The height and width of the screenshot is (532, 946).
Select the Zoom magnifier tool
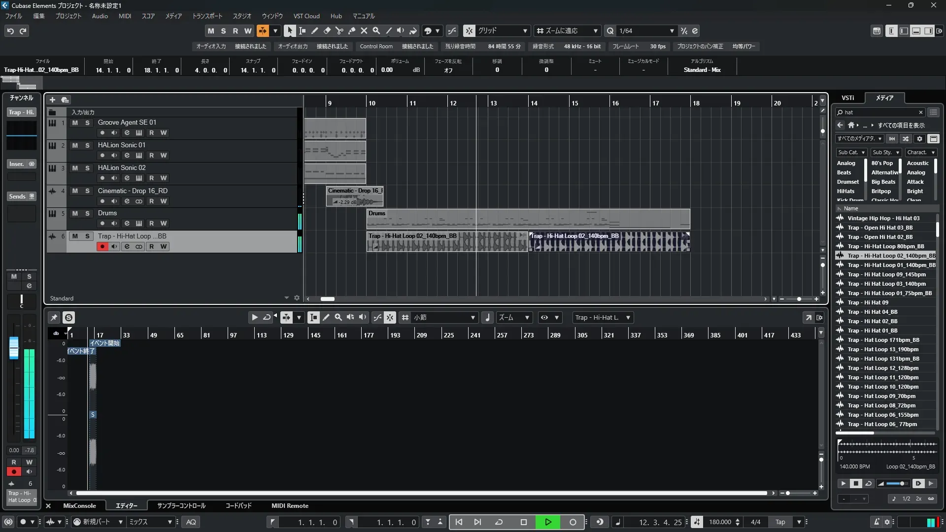click(376, 31)
